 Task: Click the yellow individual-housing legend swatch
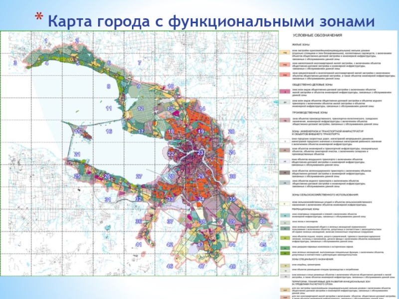(285, 52)
